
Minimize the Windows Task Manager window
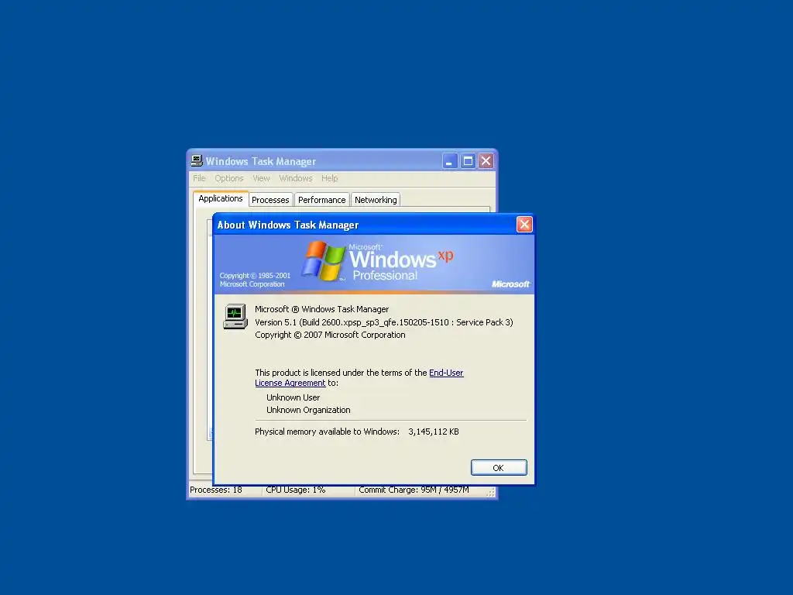(449, 161)
